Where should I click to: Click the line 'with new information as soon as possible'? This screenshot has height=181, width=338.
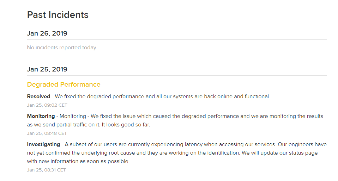(78, 161)
